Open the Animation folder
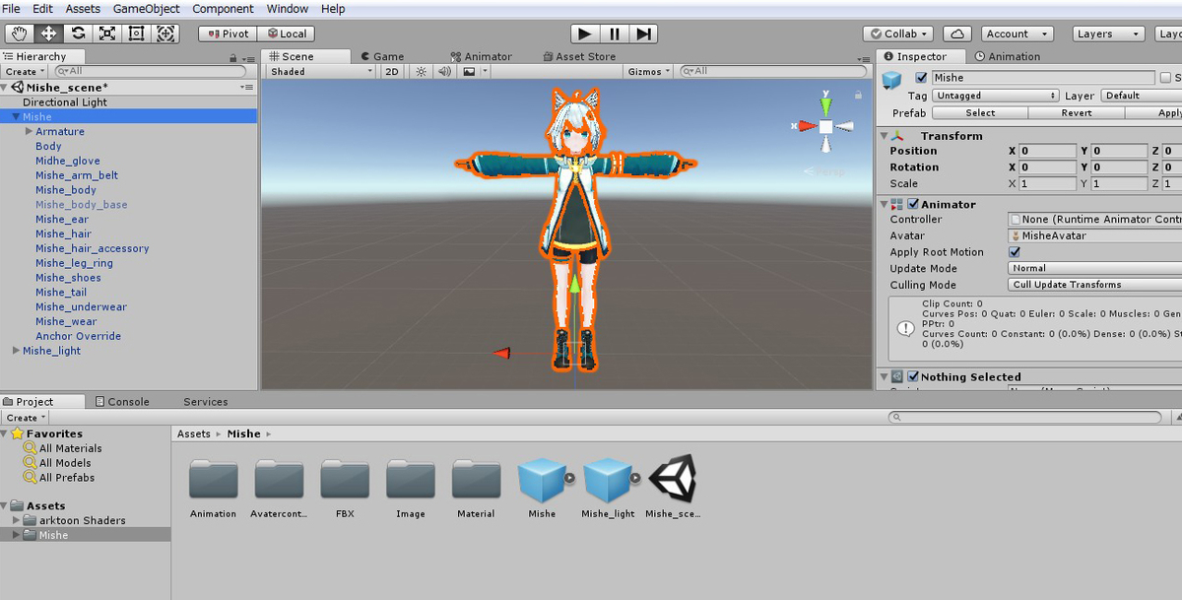This screenshot has width=1182, height=600. (214, 480)
